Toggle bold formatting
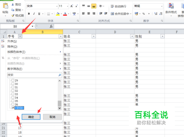The height and width of the screenshot is (137, 184). 29,14
